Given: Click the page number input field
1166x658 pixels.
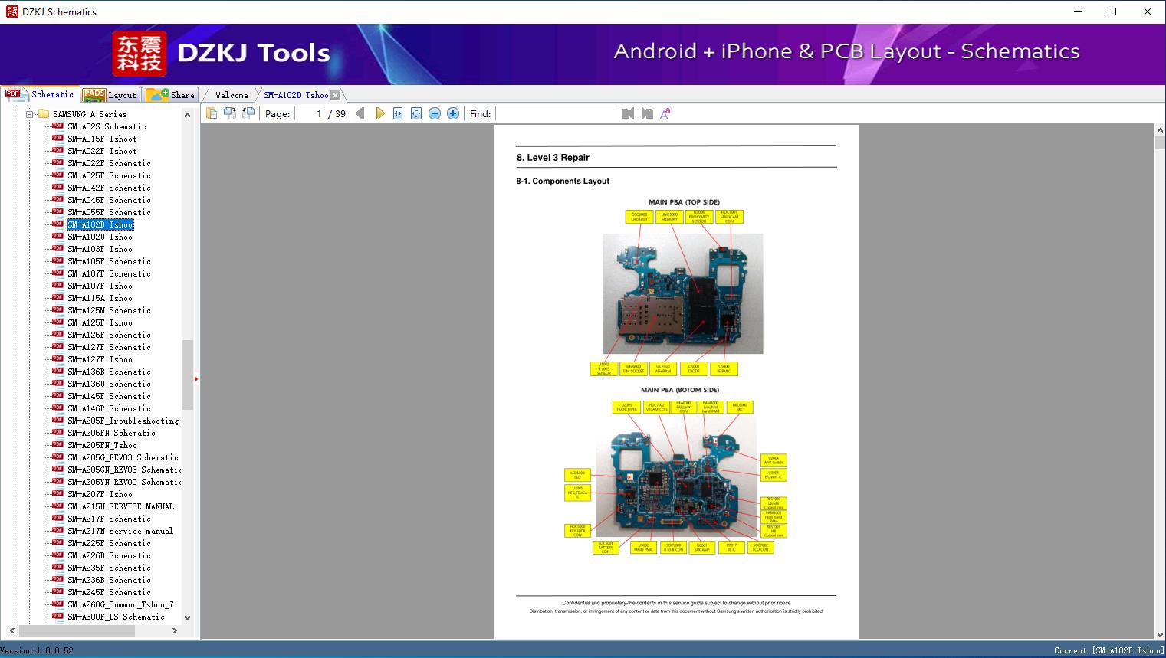Looking at the screenshot, I should 310,113.
